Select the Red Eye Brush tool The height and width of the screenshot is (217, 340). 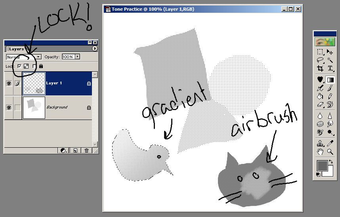(320, 132)
